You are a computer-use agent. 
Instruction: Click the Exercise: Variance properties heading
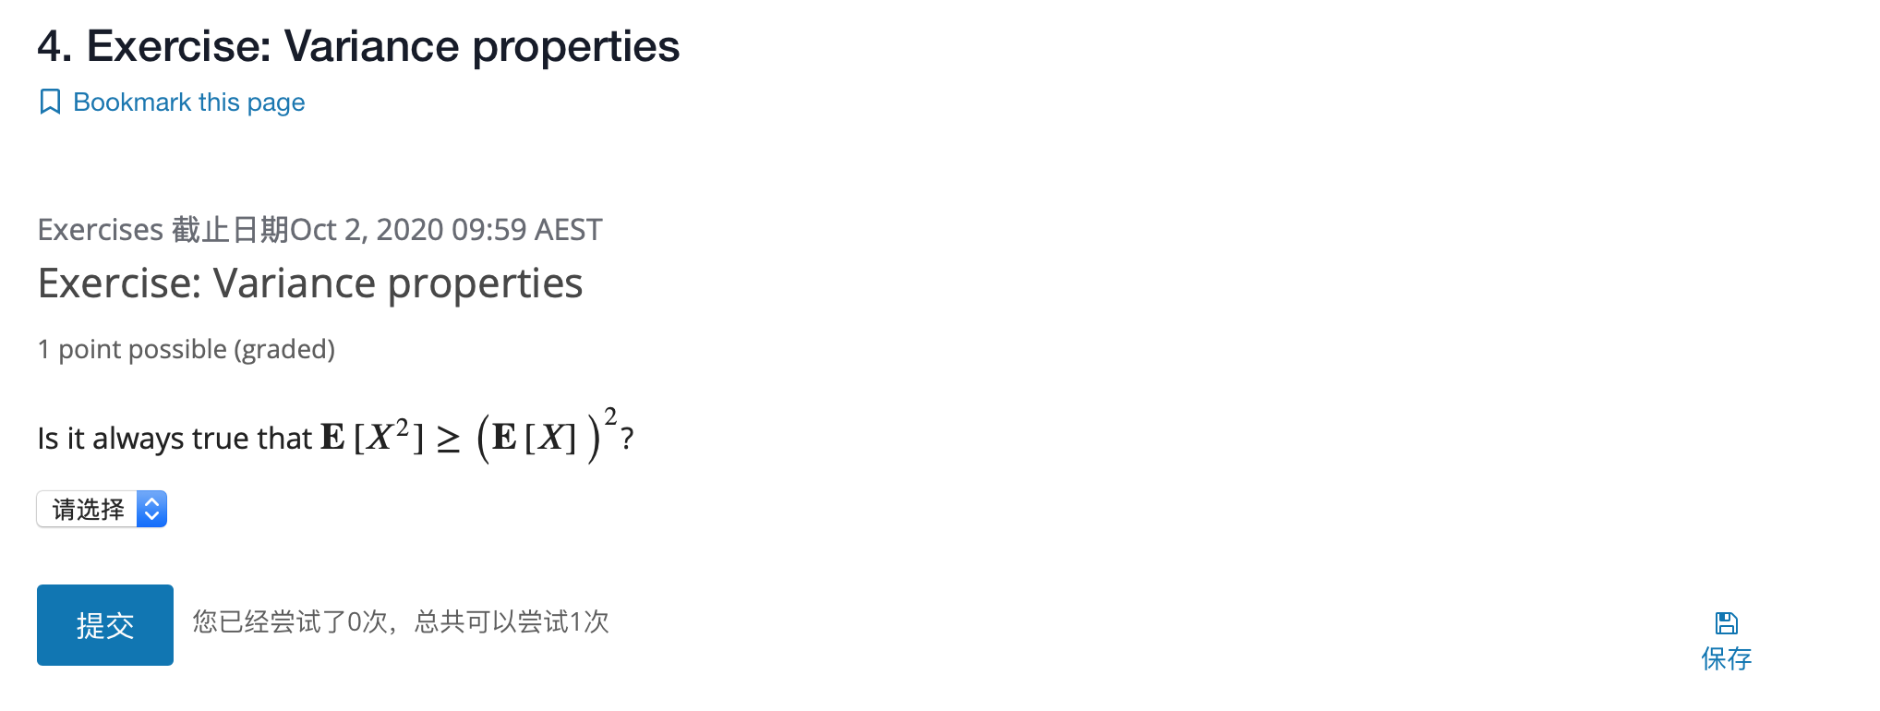310,283
